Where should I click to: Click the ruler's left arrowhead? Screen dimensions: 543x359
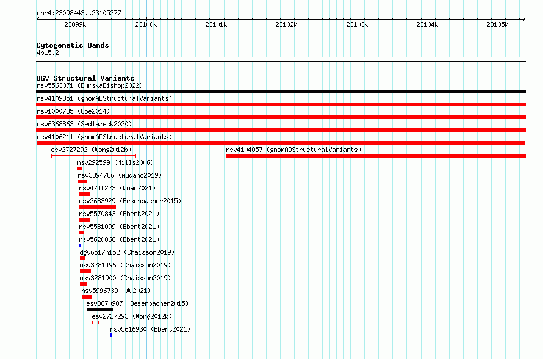[x=38, y=19]
